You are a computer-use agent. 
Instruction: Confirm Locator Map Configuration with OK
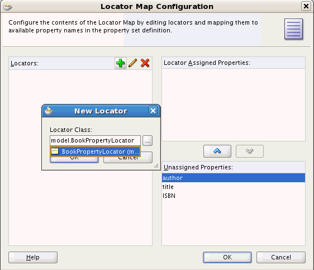[227, 257]
